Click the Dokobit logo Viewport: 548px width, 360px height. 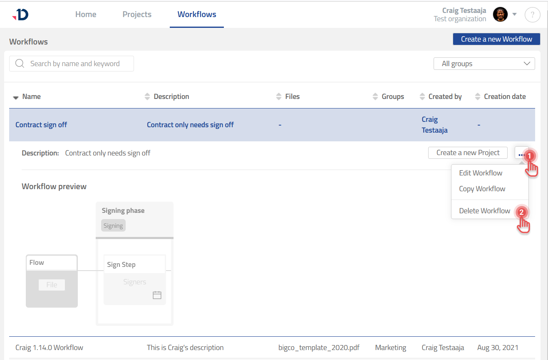click(20, 14)
